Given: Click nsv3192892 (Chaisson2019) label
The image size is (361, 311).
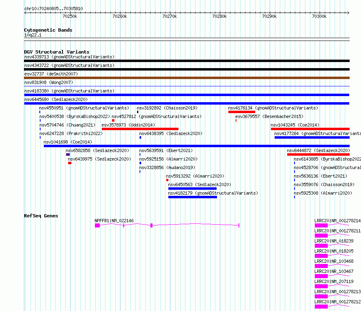Looking at the screenshot, I should coord(167,108).
